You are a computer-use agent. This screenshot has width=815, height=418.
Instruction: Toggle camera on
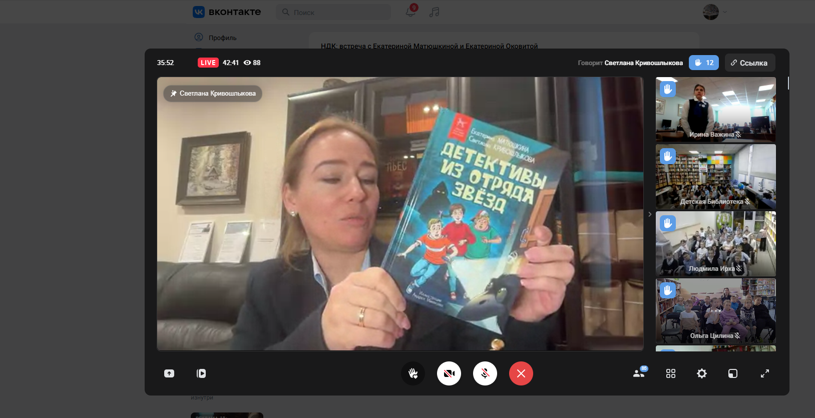449,373
